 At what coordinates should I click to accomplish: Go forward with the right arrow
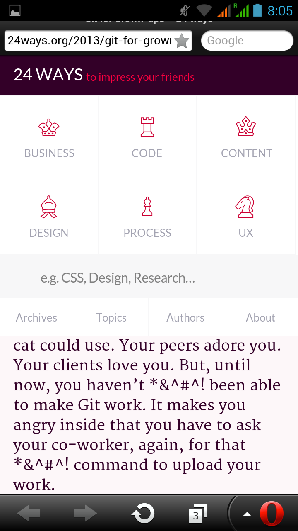coord(85,514)
